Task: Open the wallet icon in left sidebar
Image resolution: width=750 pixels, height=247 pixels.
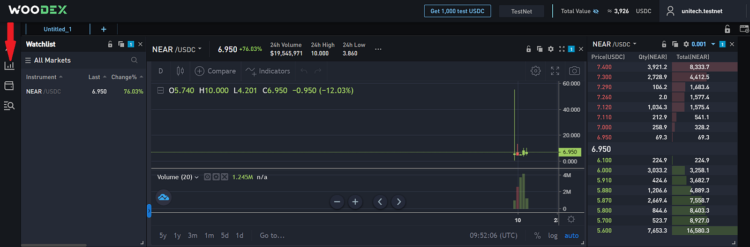Action: (9, 86)
